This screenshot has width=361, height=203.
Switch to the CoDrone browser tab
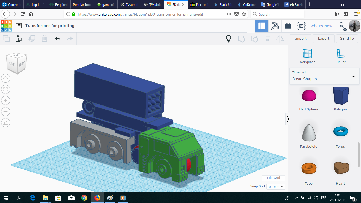247,4
